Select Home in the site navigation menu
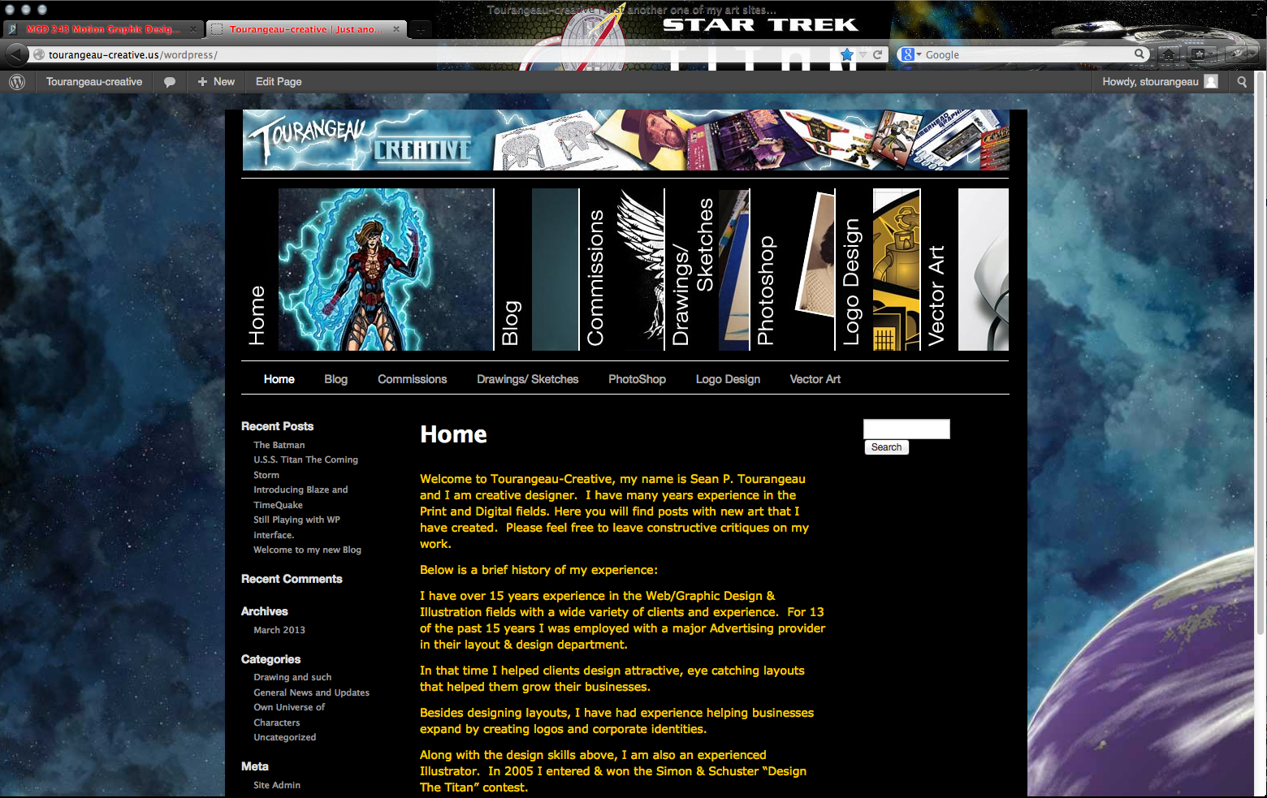This screenshot has height=798, width=1267. coord(279,379)
